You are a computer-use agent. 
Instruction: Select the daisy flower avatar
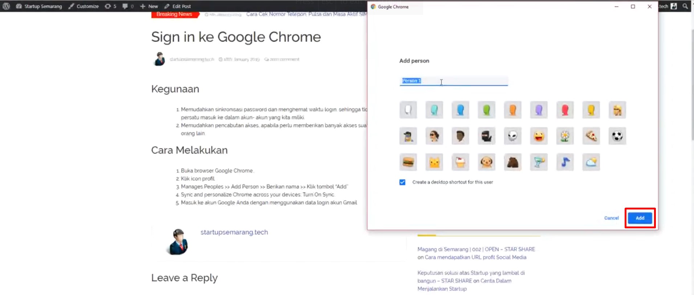tap(565, 136)
